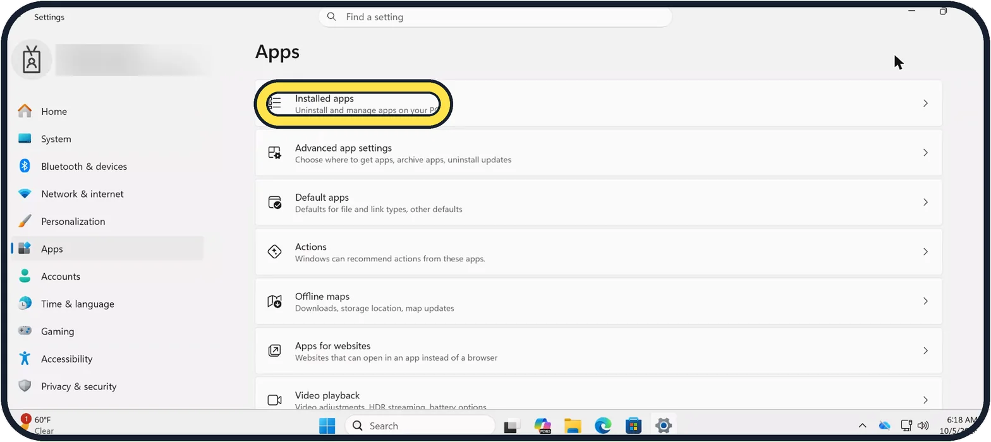Click the Accounts person icon
The image size is (991, 442).
[25, 276]
